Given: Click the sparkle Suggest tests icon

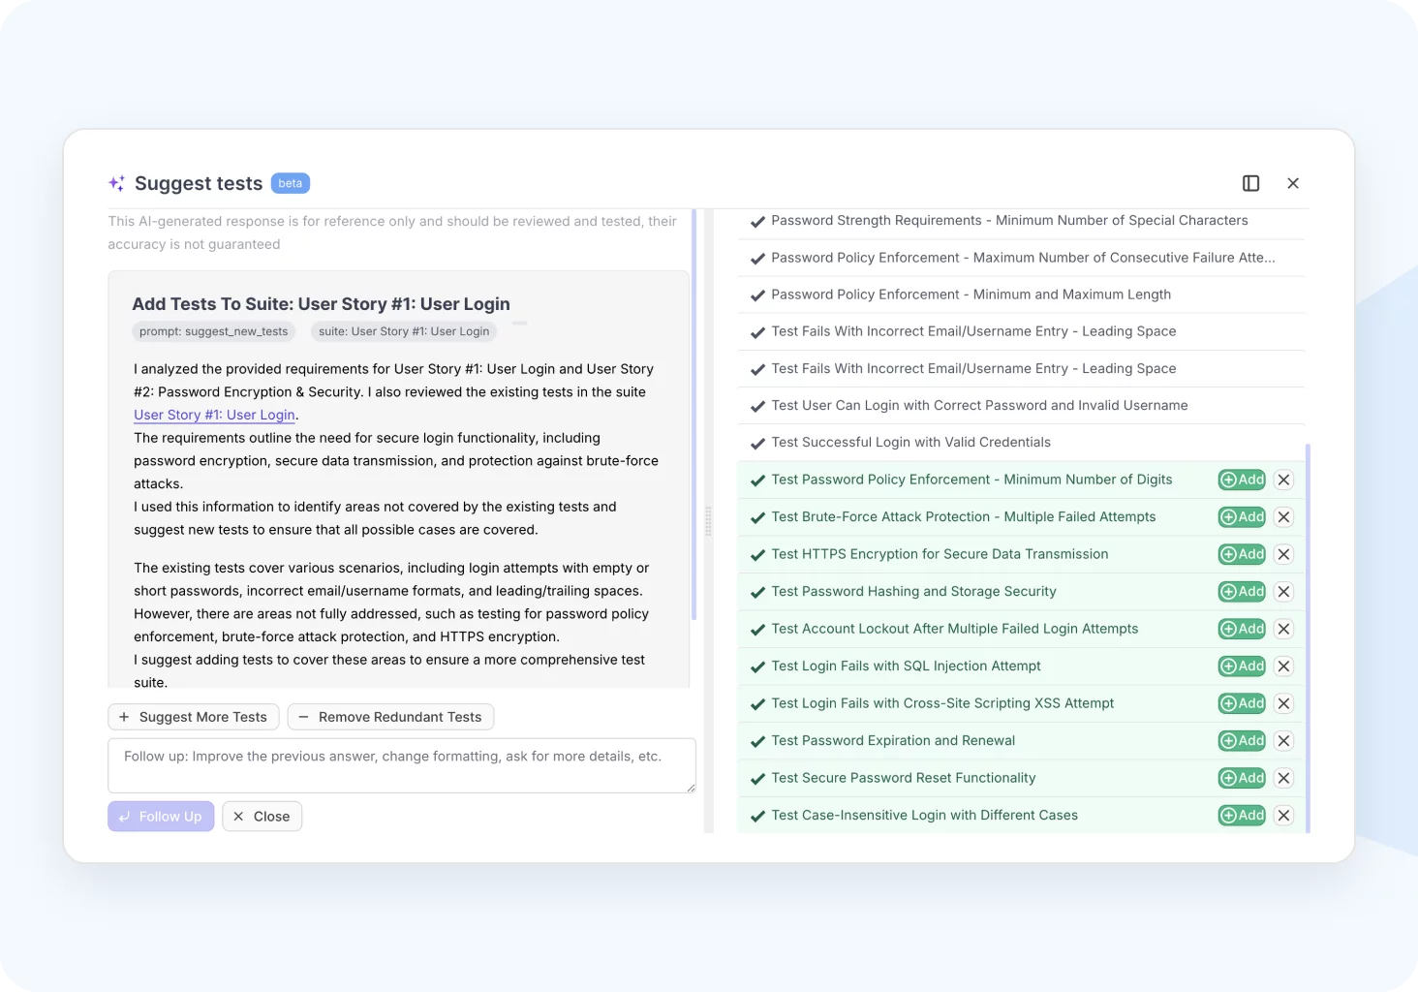Looking at the screenshot, I should point(117,183).
